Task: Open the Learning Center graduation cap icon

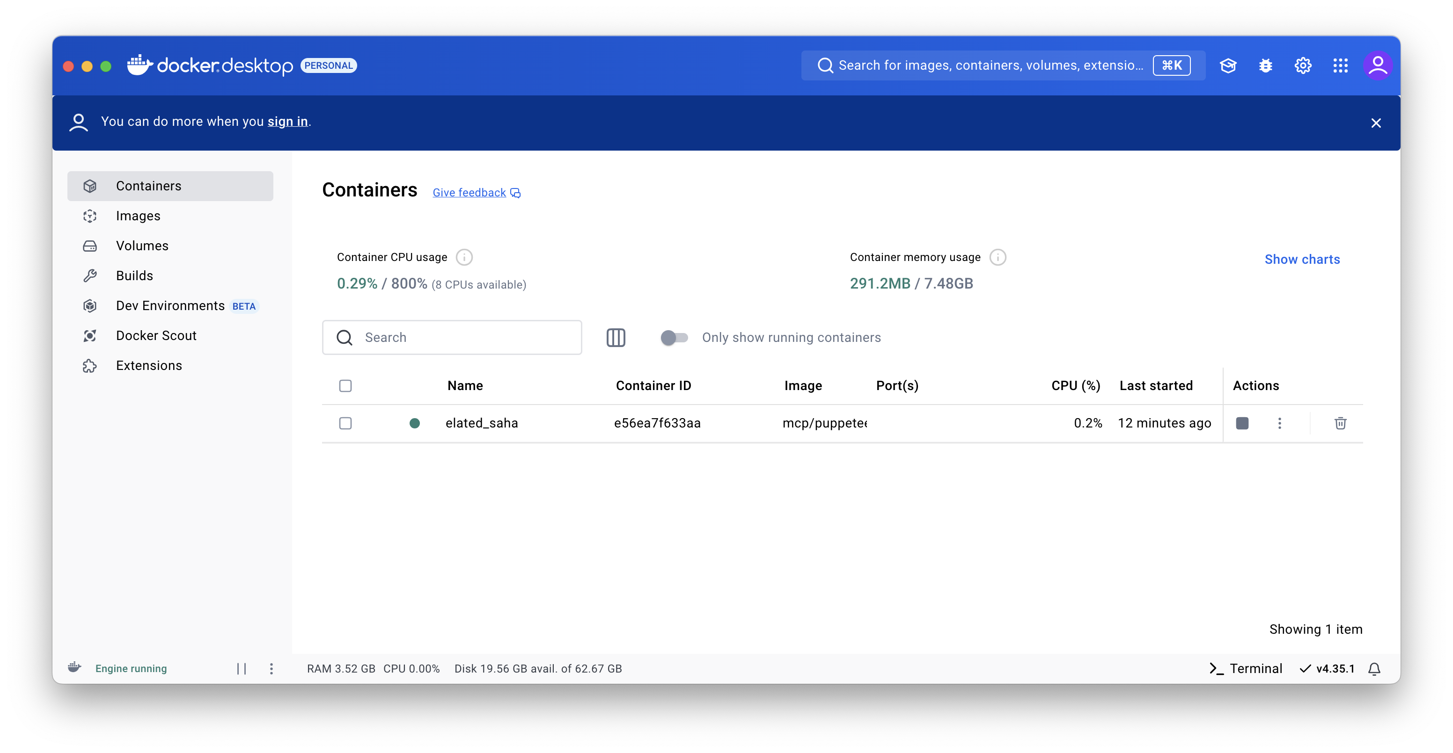Action: [x=1228, y=65]
